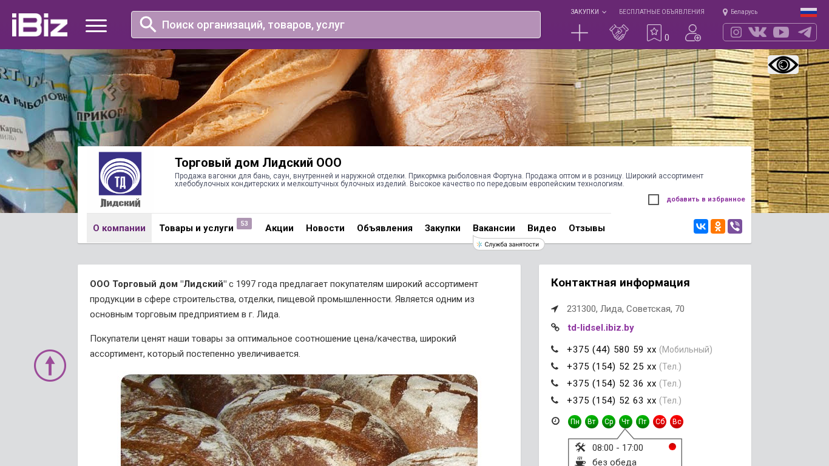The image size is (829, 466).
Task: Open the Закупки tab in company menu
Action: click(x=442, y=228)
